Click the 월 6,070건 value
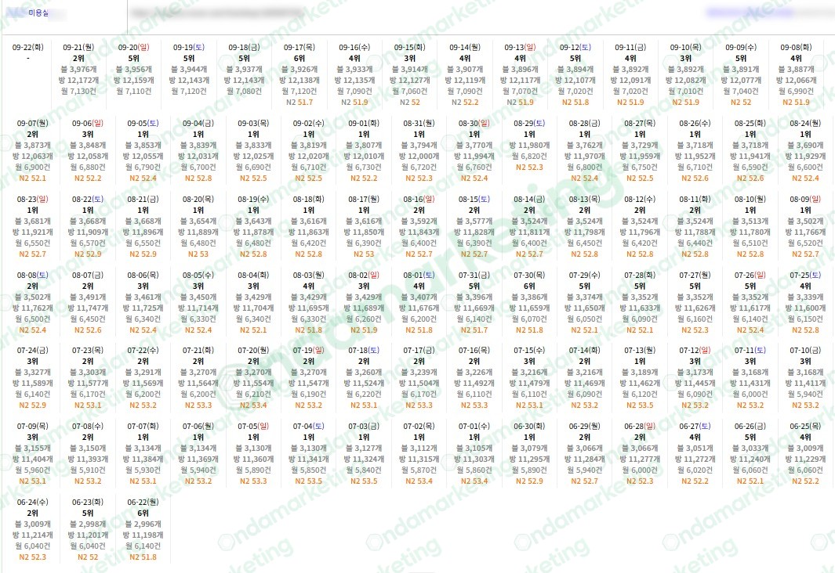835x573 pixels. coord(529,319)
